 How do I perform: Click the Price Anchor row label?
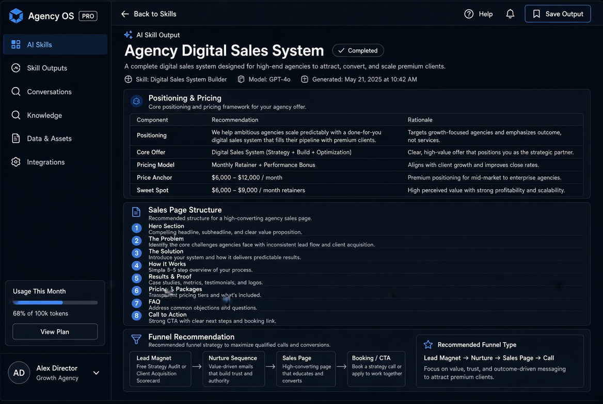pyautogui.click(x=154, y=177)
